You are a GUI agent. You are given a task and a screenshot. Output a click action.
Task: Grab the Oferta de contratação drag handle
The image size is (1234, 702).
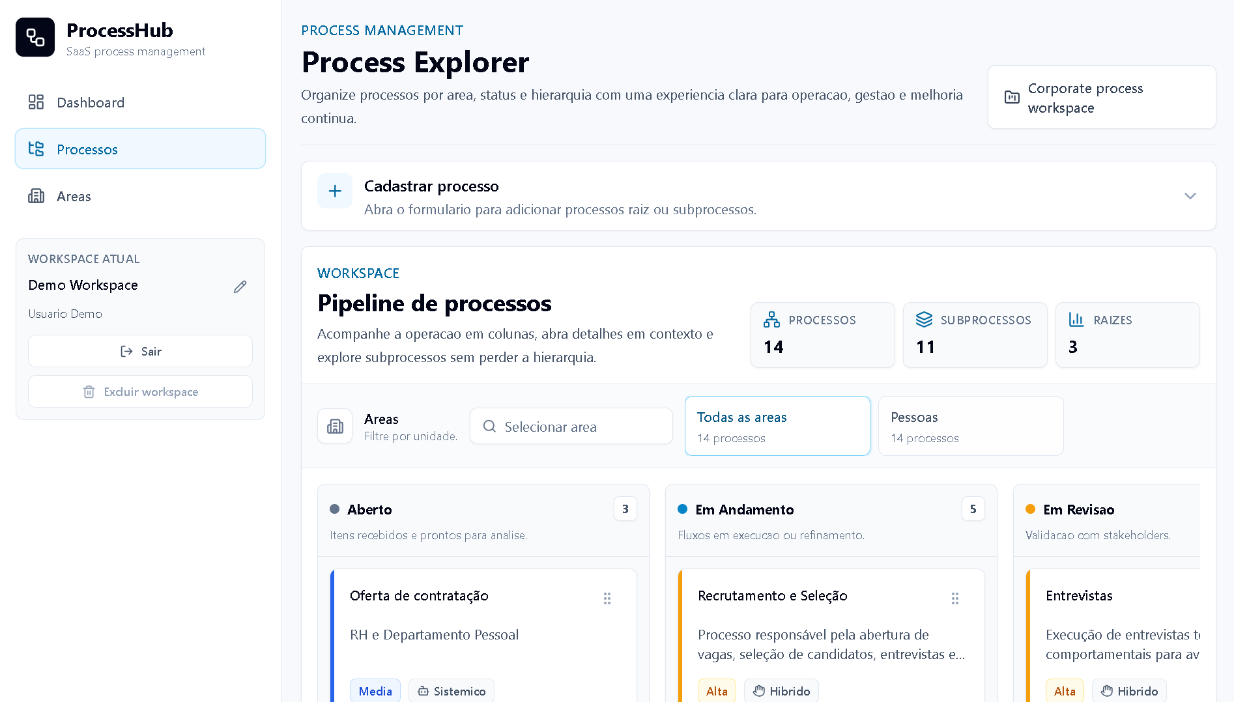click(607, 598)
